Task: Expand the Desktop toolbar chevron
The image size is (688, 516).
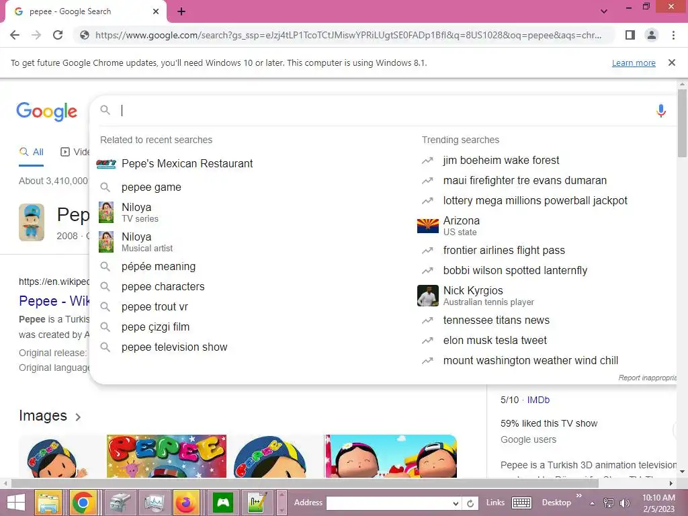Action: (578, 496)
